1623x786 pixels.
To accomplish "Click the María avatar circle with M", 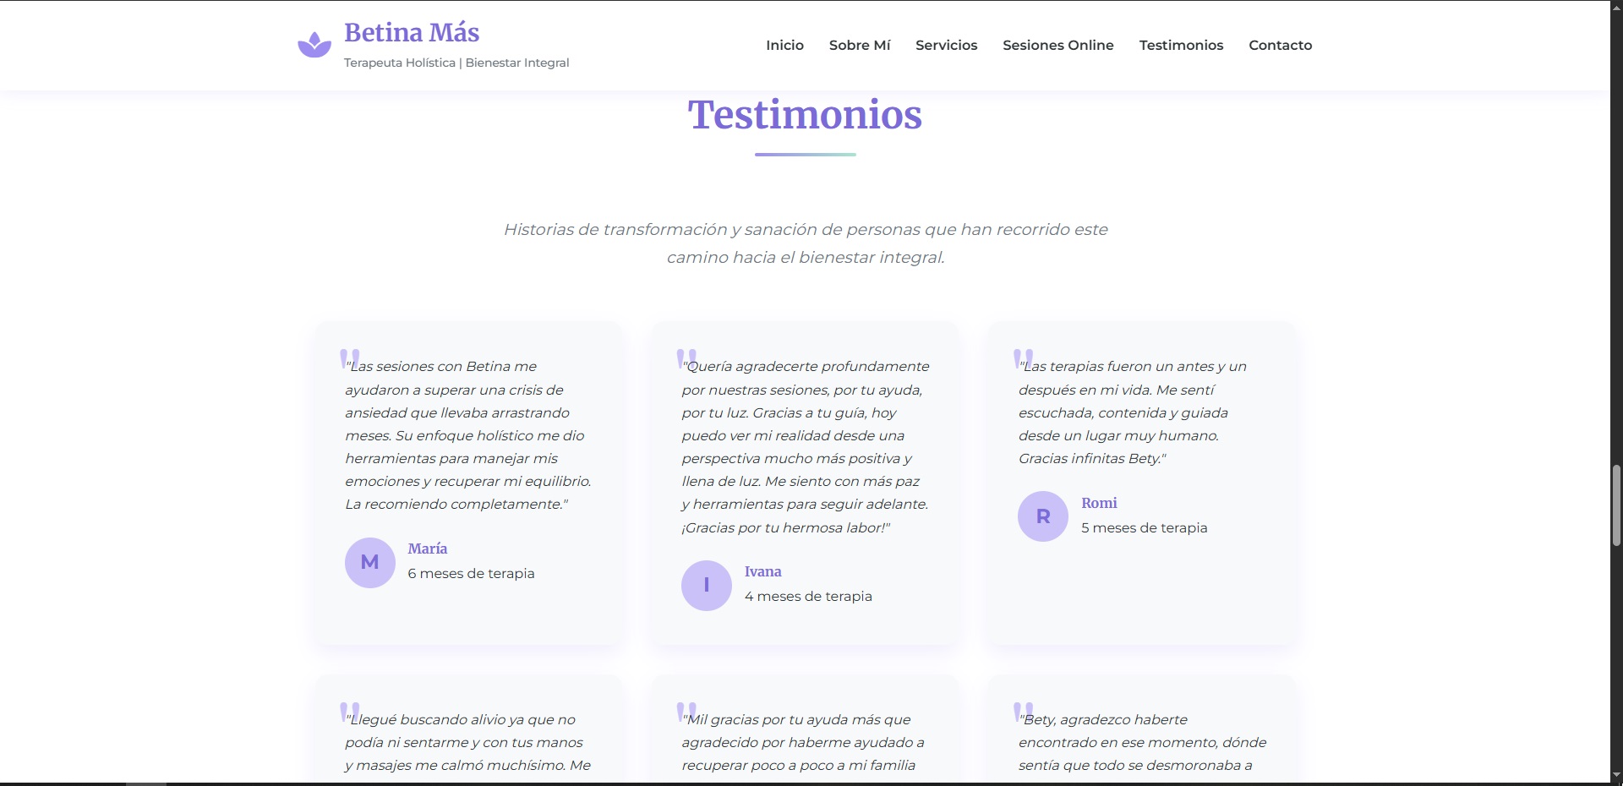I will pyautogui.click(x=370, y=562).
